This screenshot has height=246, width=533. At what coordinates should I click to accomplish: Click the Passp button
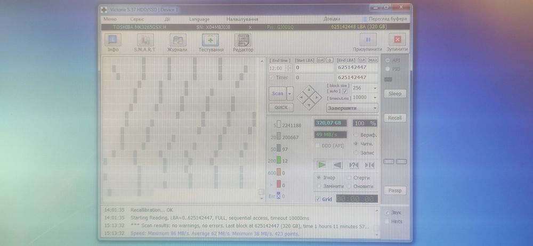395,191
